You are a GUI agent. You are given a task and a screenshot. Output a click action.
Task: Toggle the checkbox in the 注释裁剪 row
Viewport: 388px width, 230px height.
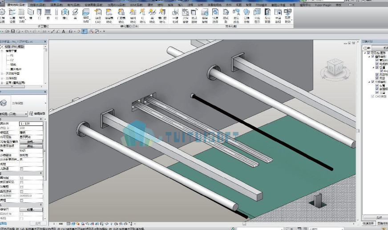21,187
